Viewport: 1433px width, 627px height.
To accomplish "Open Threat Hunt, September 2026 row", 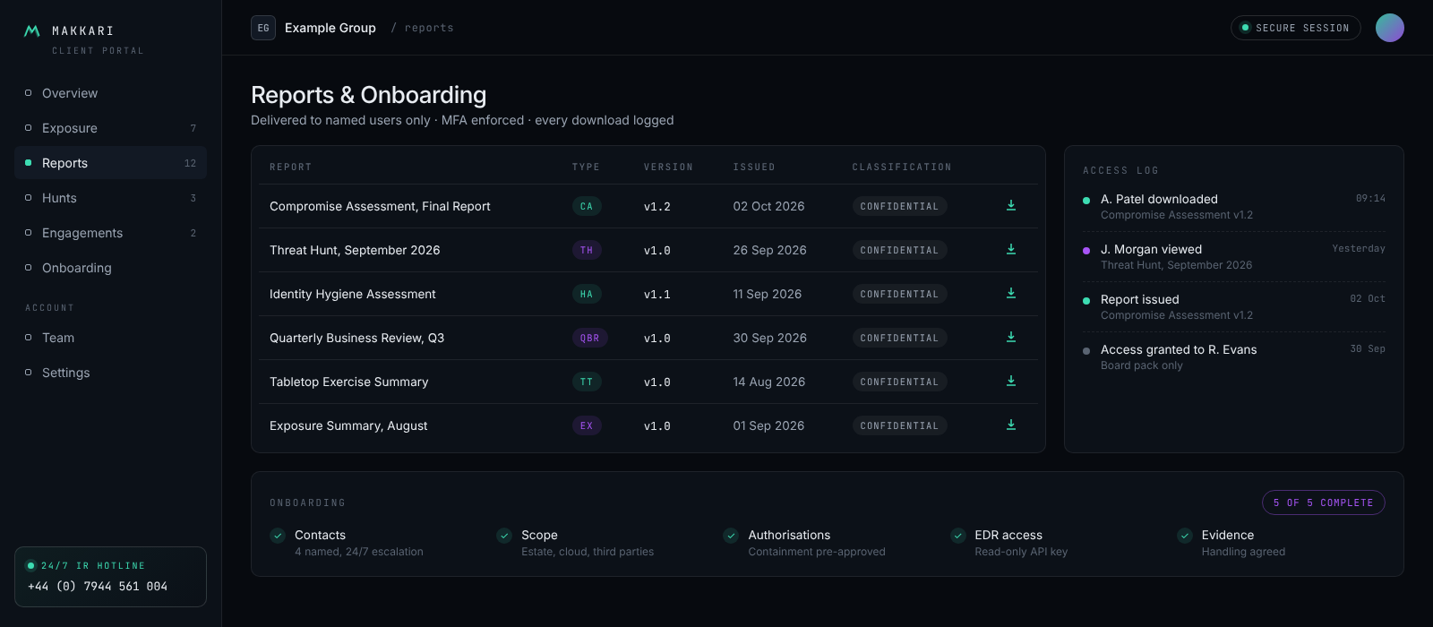I will 648,250.
